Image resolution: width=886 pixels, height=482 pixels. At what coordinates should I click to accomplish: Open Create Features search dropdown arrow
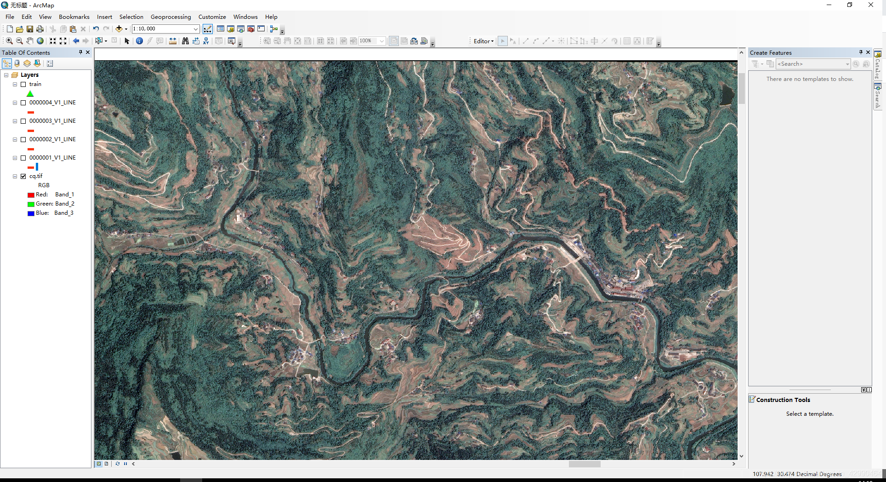(847, 64)
